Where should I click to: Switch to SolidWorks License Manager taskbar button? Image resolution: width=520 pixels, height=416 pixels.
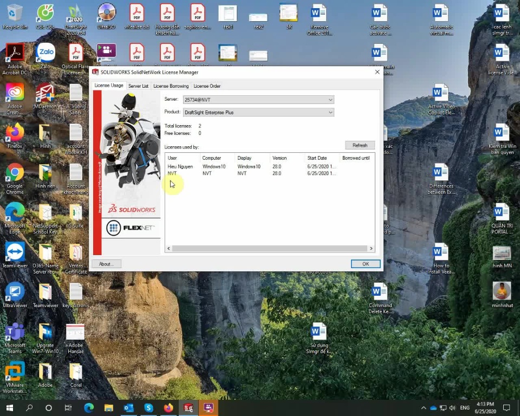(x=188, y=408)
